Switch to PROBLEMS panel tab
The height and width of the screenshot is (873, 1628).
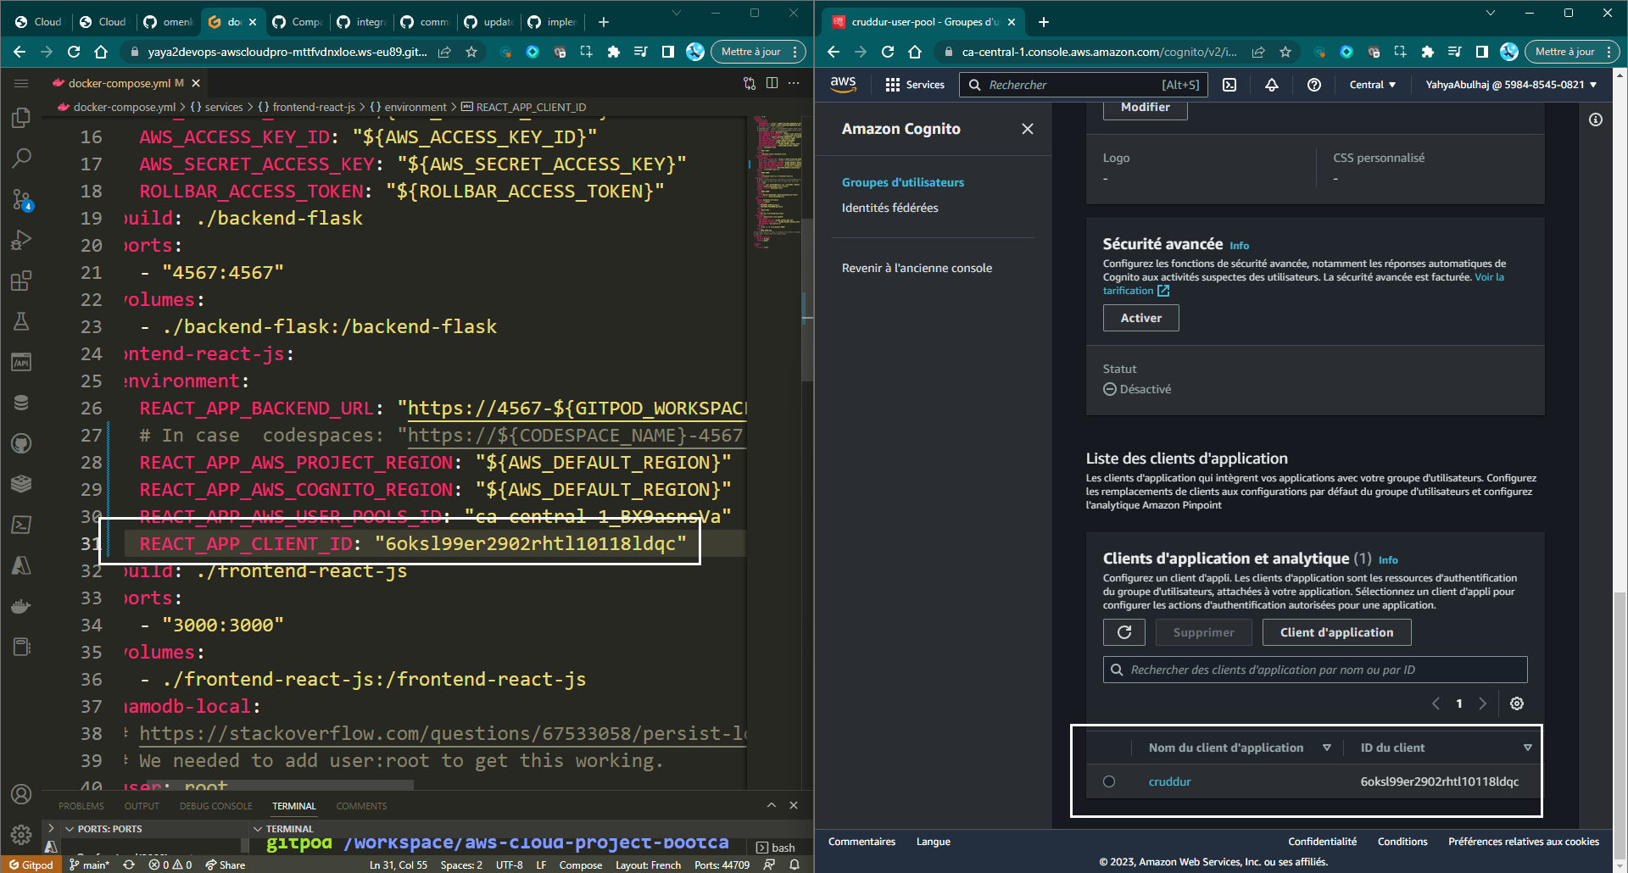tap(81, 806)
